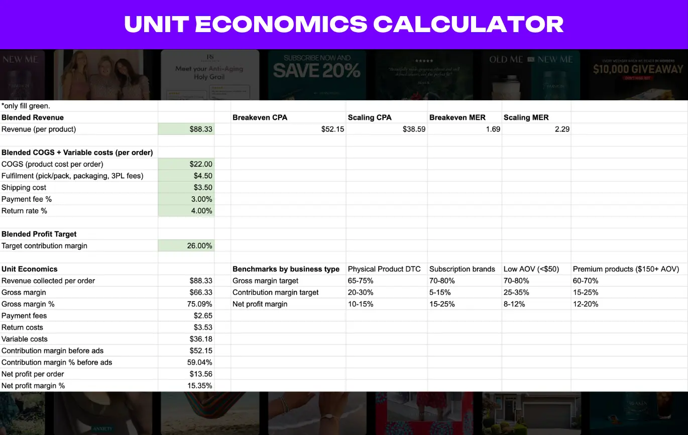Click the Payment fees value $2.65
The width and height of the screenshot is (688, 435).
tap(203, 316)
